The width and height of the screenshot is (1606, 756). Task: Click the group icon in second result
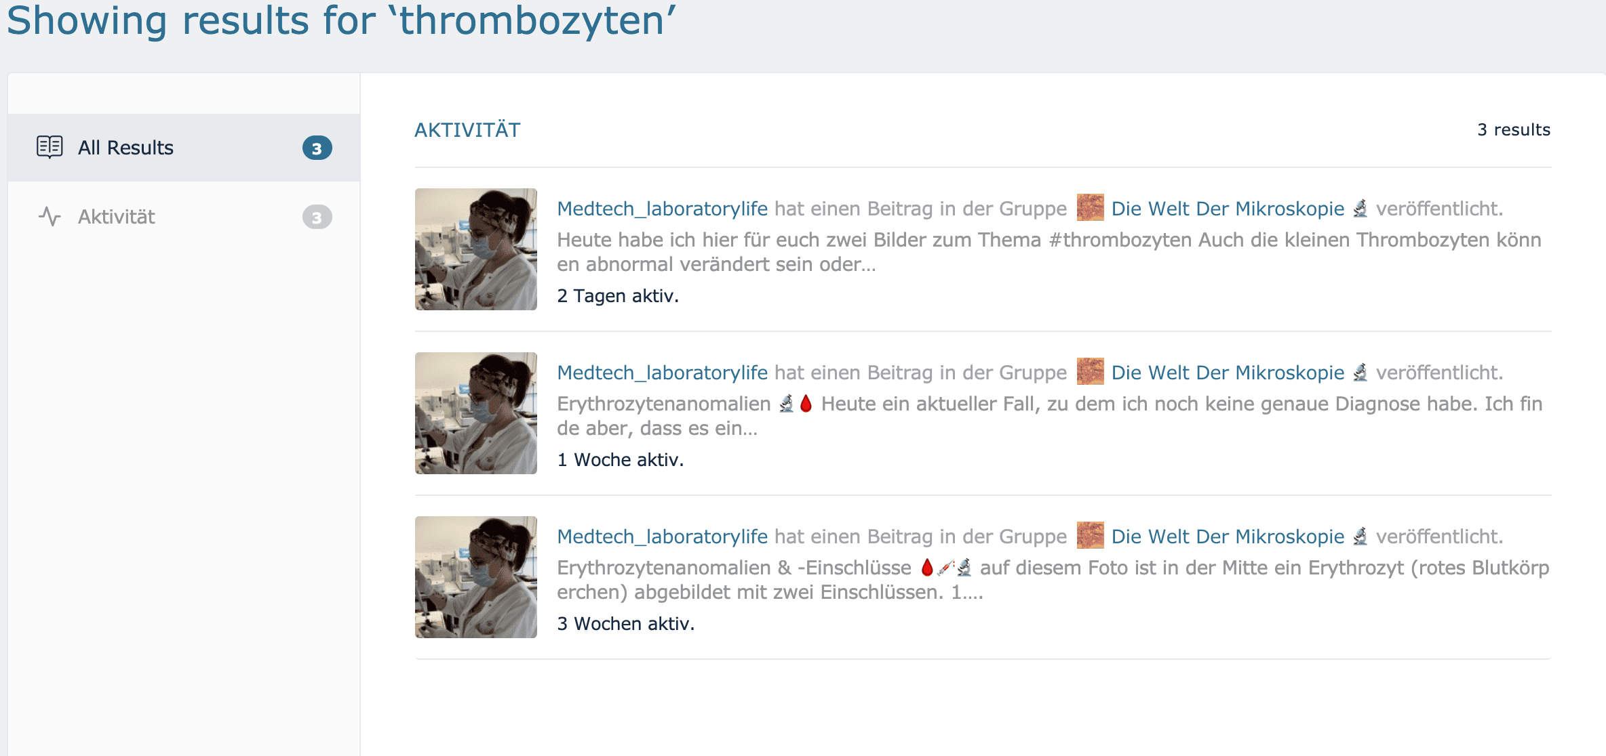pyautogui.click(x=1090, y=372)
